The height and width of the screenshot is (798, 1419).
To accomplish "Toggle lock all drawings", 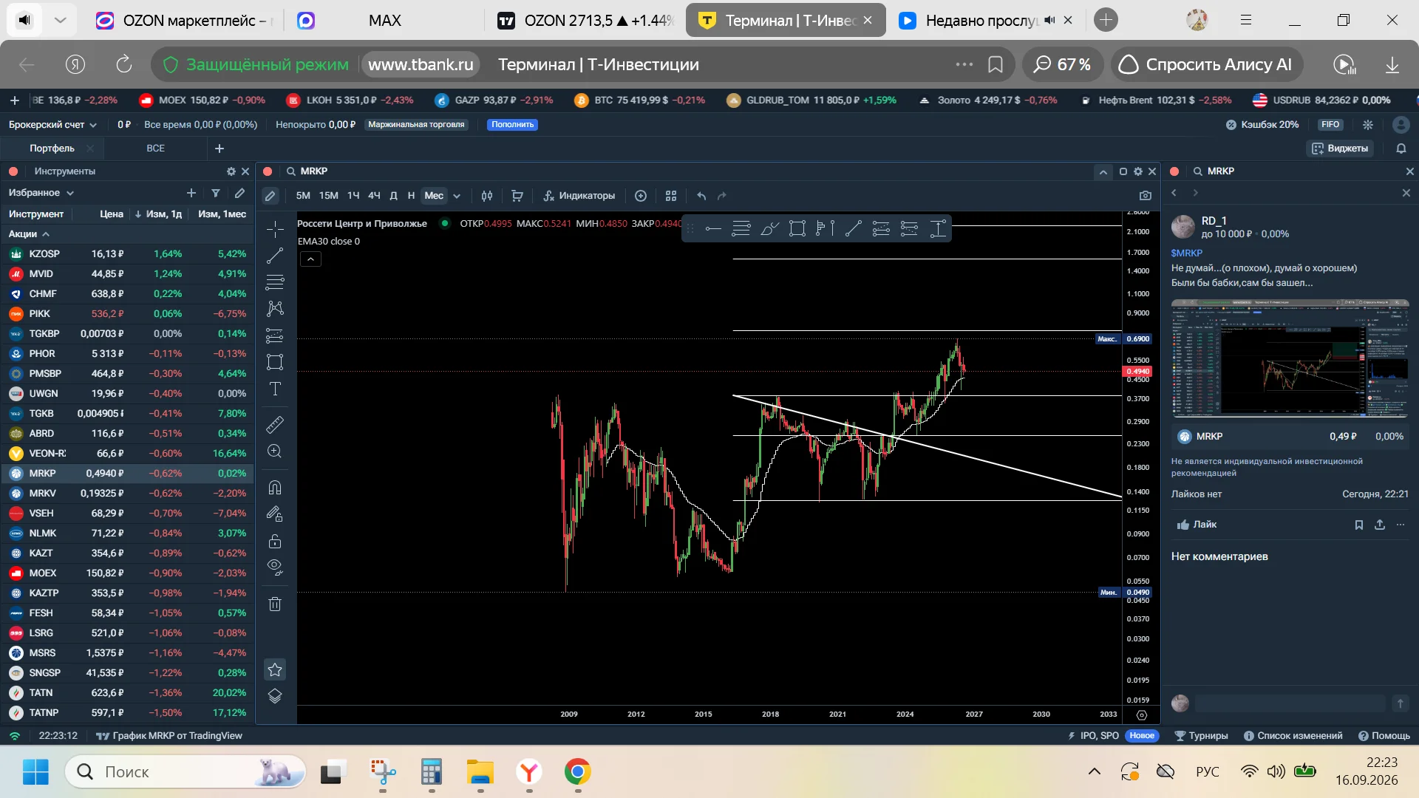I will (x=275, y=542).
